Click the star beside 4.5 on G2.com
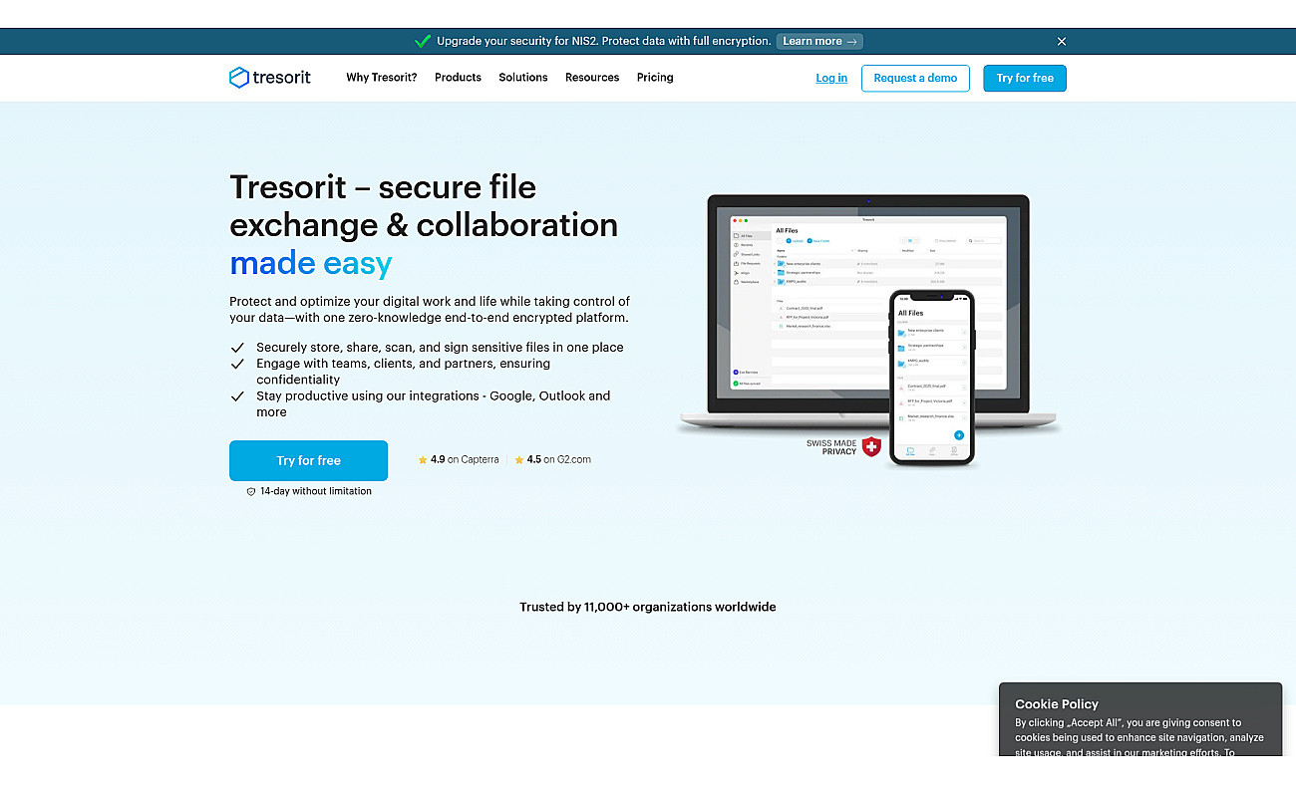This screenshot has width=1296, height=785. (x=519, y=460)
